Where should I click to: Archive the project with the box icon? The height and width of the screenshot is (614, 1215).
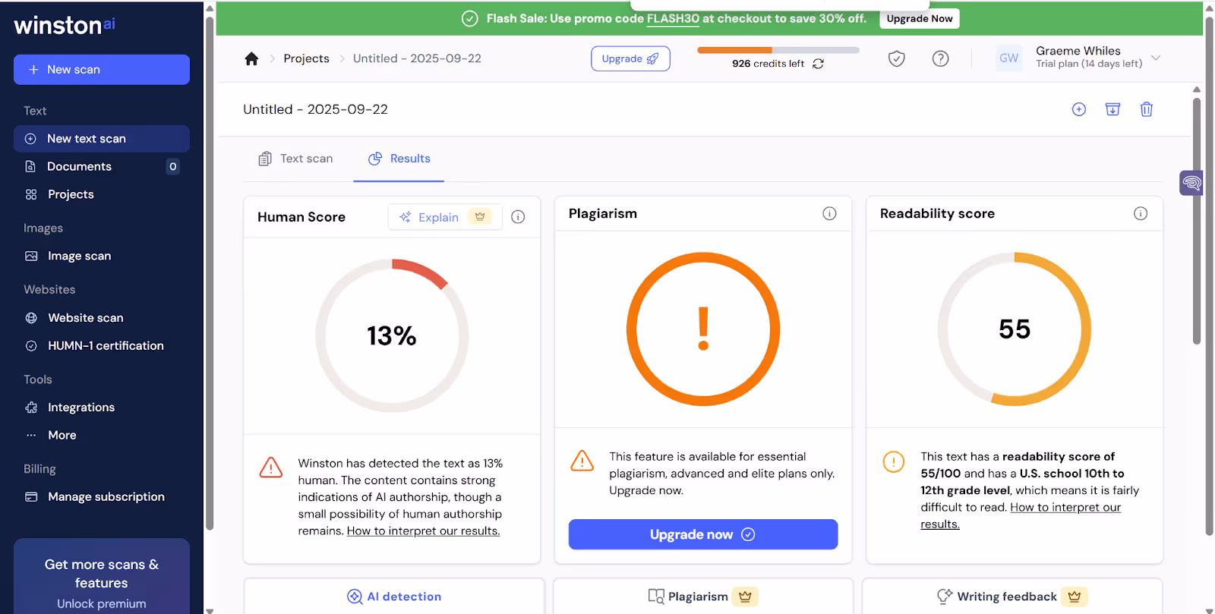pyautogui.click(x=1112, y=109)
